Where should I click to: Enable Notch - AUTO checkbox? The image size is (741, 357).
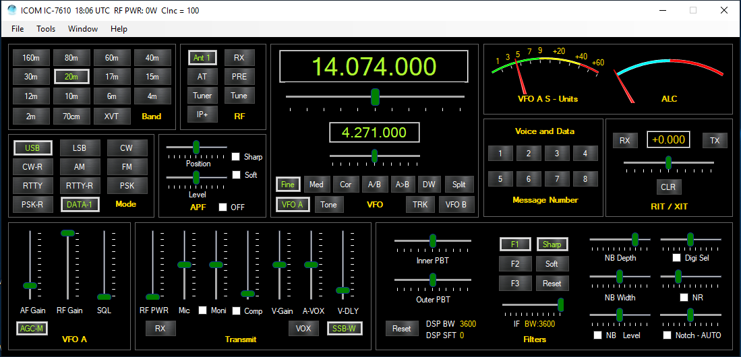pyautogui.click(x=668, y=335)
